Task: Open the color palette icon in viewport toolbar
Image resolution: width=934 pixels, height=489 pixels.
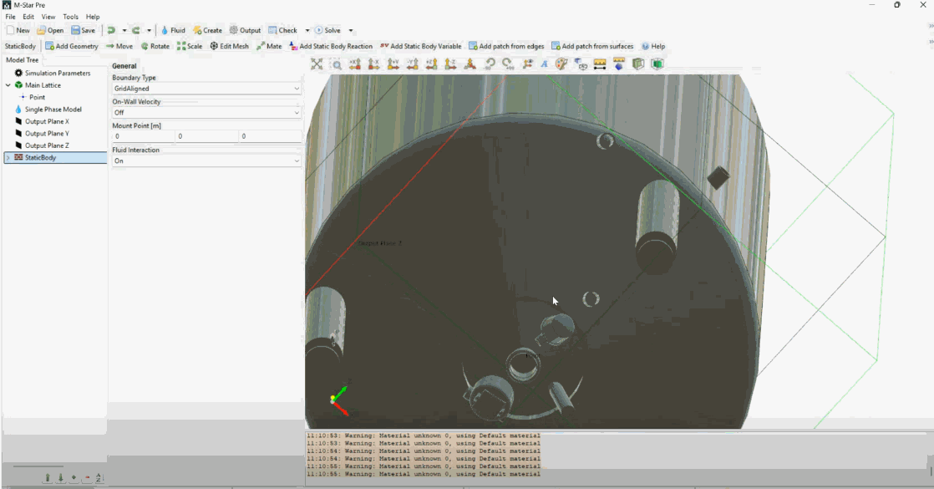Action: (561, 64)
